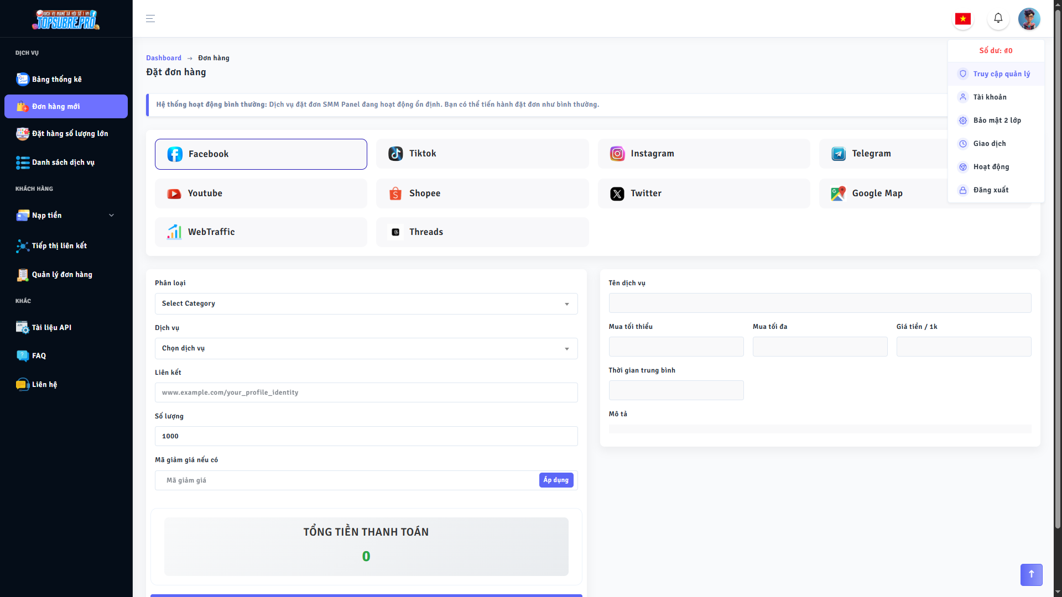Open the Select Category dropdown

[366, 303]
